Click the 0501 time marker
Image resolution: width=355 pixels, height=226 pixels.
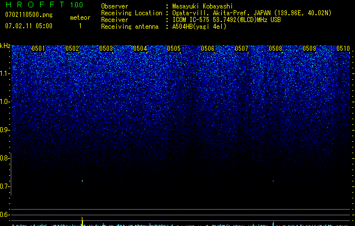[38, 49]
